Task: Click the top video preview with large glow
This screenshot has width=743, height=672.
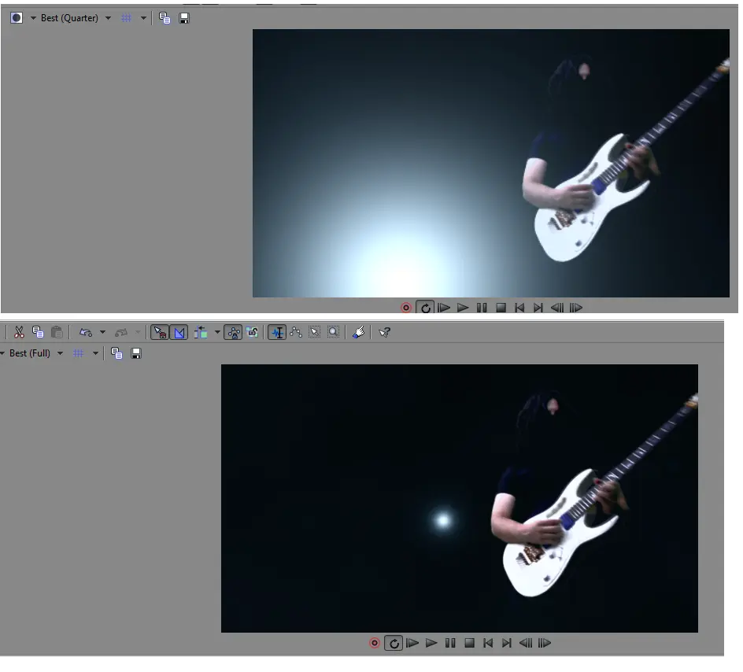Action: coord(491,164)
